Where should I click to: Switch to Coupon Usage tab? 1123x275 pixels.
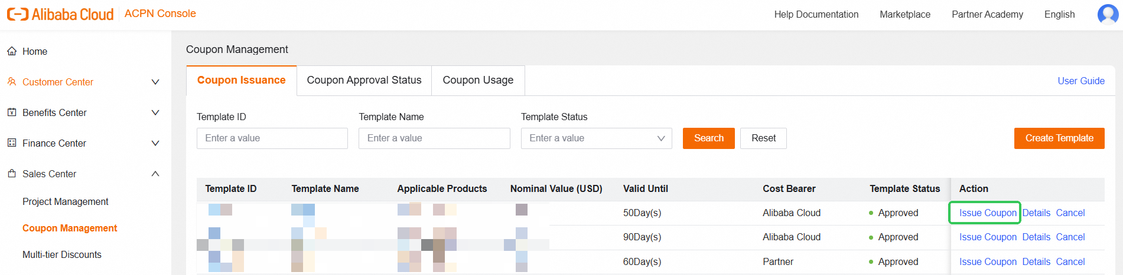[478, 80]
